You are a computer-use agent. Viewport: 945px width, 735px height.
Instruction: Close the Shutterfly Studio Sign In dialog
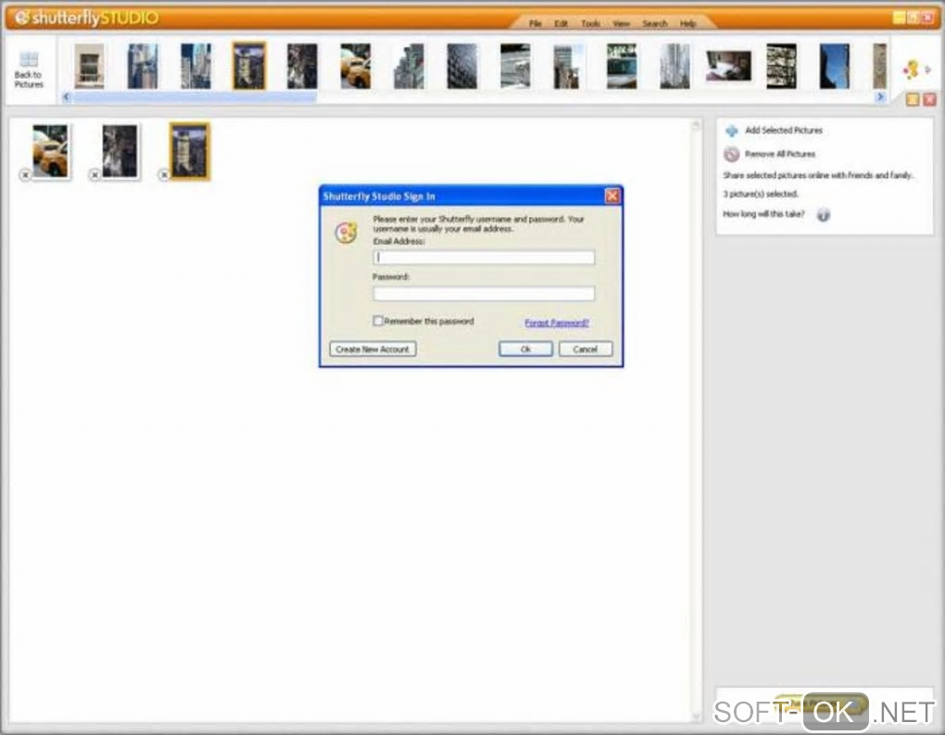[x=611, y=196]
